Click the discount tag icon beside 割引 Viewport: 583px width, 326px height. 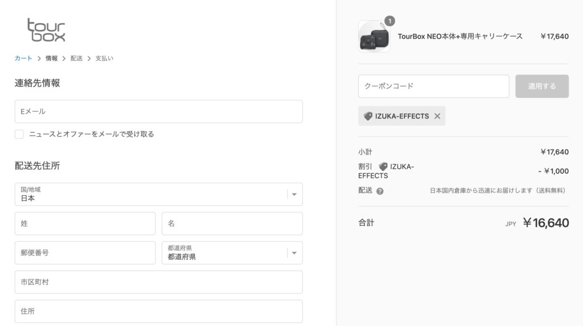tap(383, 166)
